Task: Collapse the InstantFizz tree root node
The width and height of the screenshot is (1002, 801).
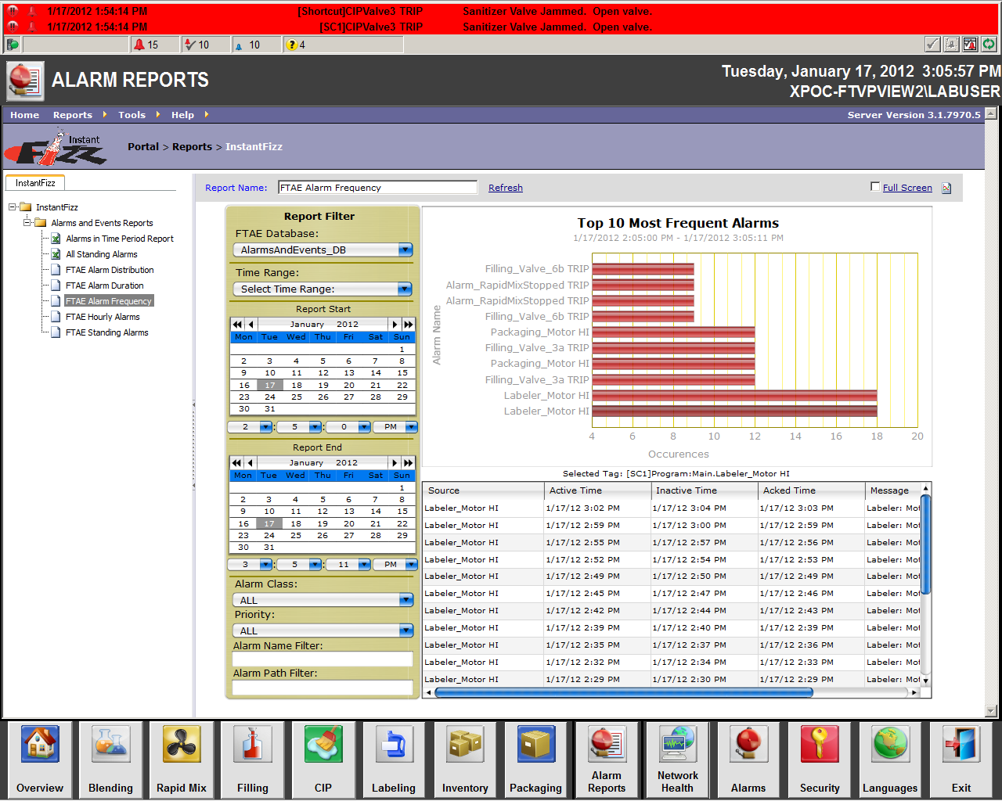Action: 13,207
